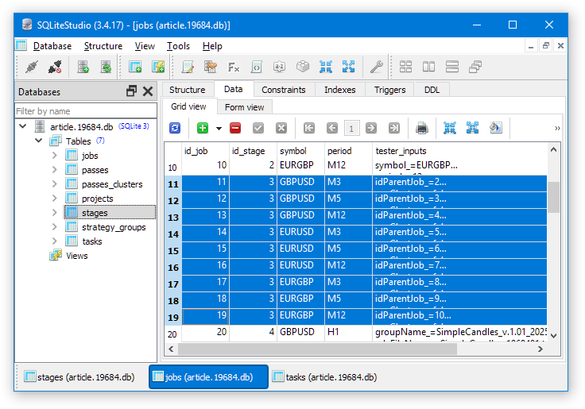This screenshot has width=585, height=409.
Task: Click the green plus insert row button
Action: [203, 128]
